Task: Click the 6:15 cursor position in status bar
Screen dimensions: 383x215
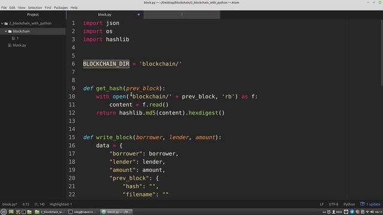Action: pyautogui.click(x=26, y=204)
